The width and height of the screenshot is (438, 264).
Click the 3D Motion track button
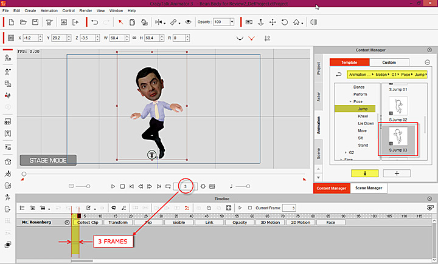pos(270,223)
